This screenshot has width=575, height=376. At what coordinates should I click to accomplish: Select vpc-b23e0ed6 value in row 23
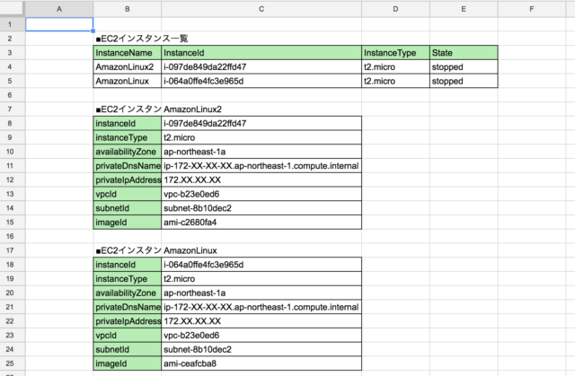(261, 335)
